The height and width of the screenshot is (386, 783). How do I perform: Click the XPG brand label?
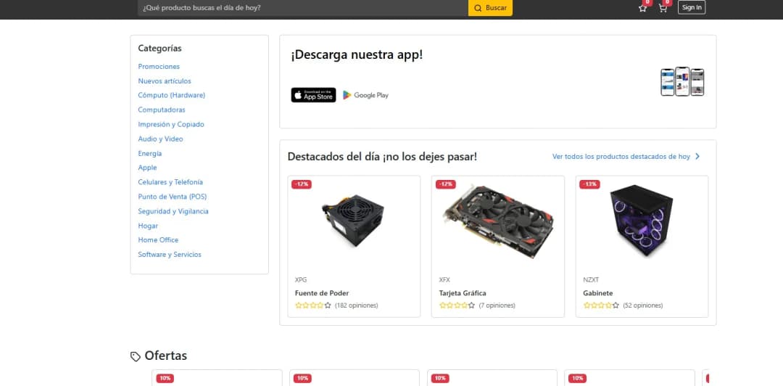coord(301,279)
